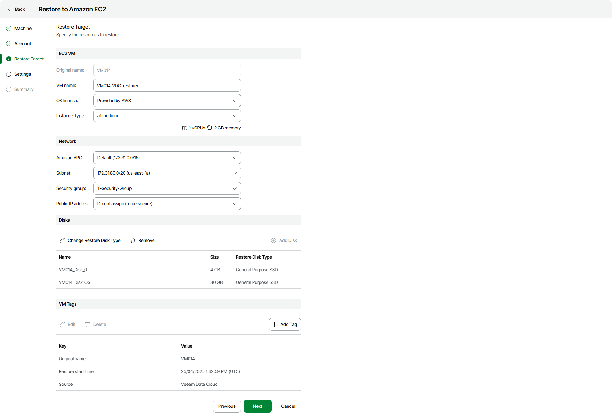Click the Back arrow icon

click(x=9, y=9)
